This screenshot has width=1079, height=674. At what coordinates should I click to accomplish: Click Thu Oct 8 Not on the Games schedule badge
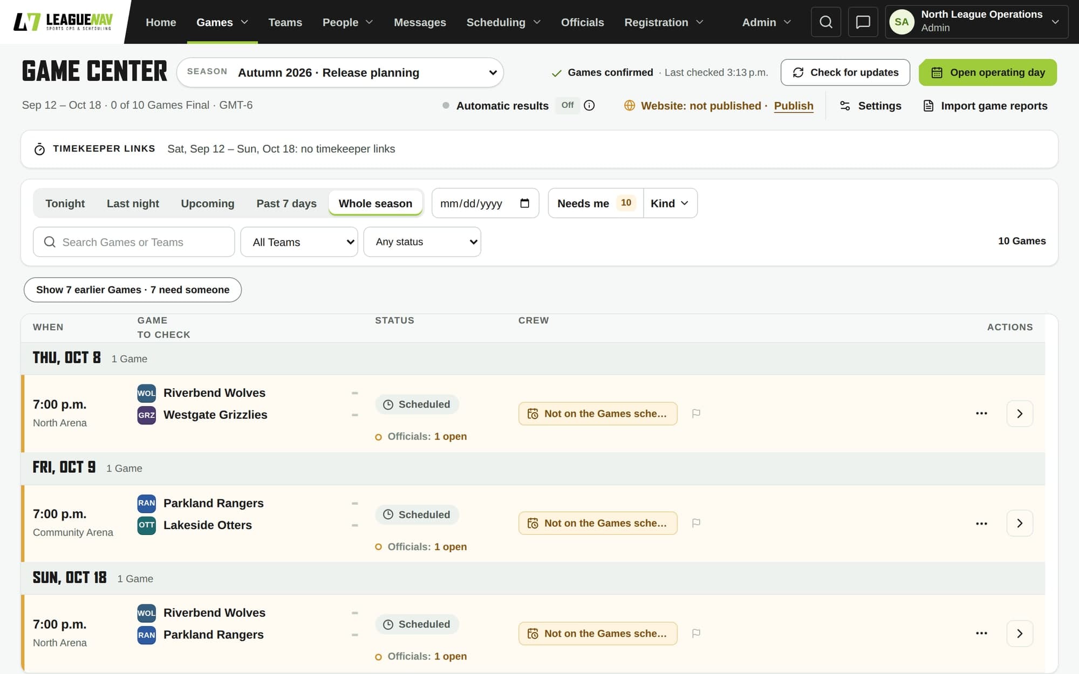[x=598, y=414]
